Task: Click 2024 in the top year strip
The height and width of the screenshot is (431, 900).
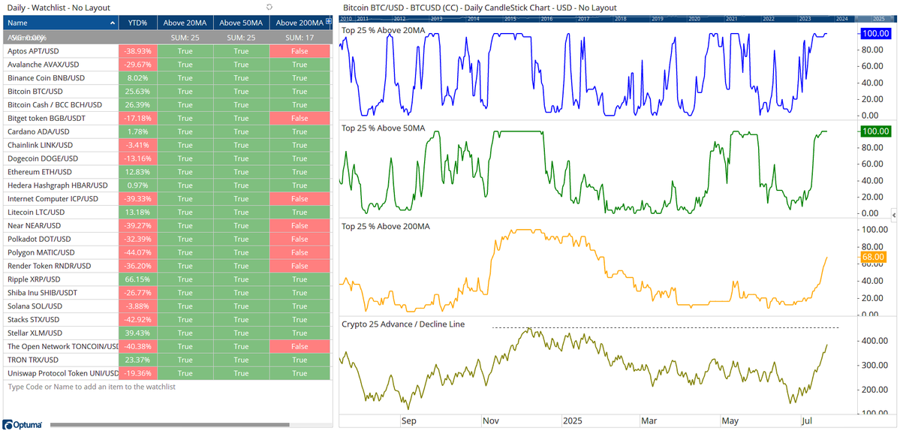Action: pos(842,19)
